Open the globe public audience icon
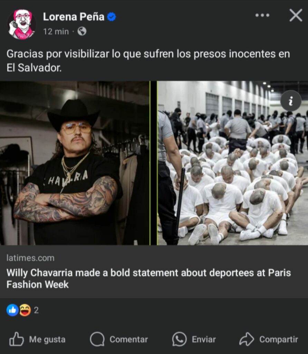Image resolution: width=308 pixels, height=354 pixels. [82, 31]
